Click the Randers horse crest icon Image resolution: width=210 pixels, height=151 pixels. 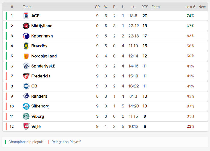coord(26,96)
